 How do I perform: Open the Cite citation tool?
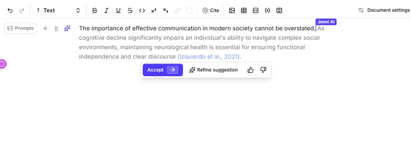(x=211, y=10)
